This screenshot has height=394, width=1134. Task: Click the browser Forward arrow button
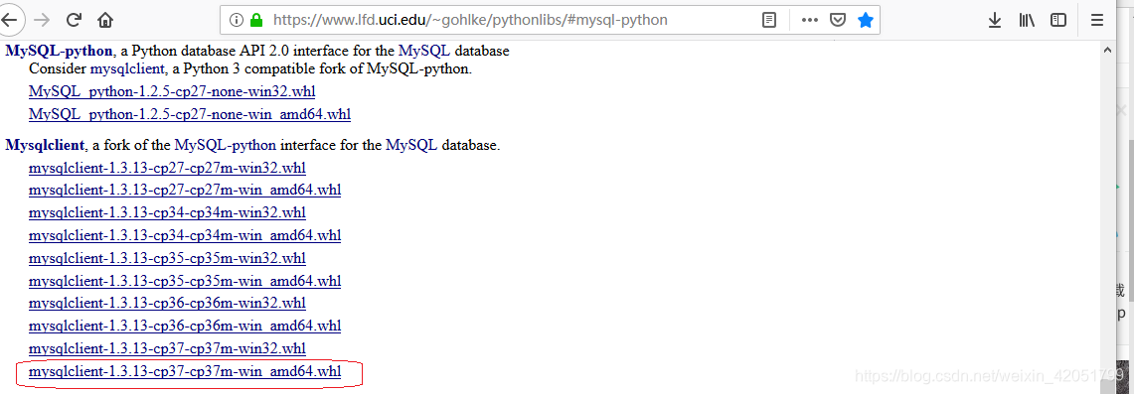point(42,20)
